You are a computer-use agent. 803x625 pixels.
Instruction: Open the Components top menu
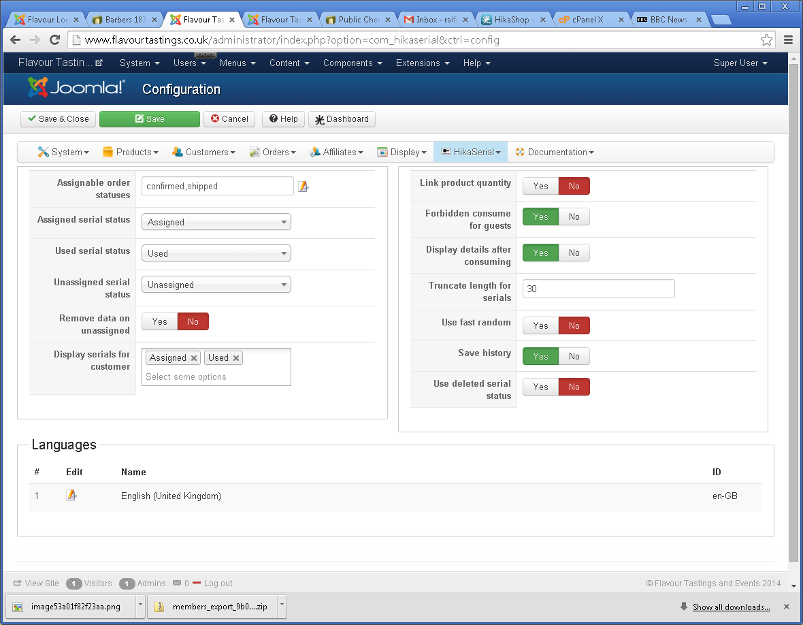click(x=353, y=63)
